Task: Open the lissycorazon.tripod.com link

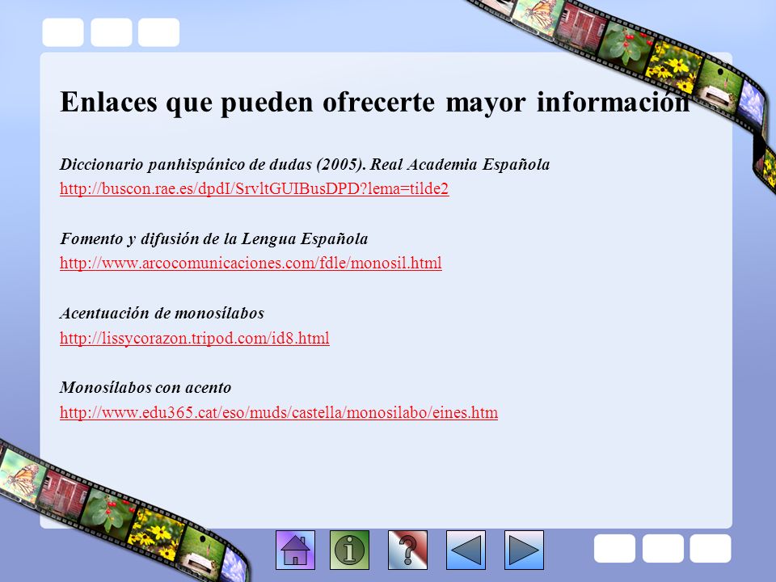Action: (x=195, y=338)
